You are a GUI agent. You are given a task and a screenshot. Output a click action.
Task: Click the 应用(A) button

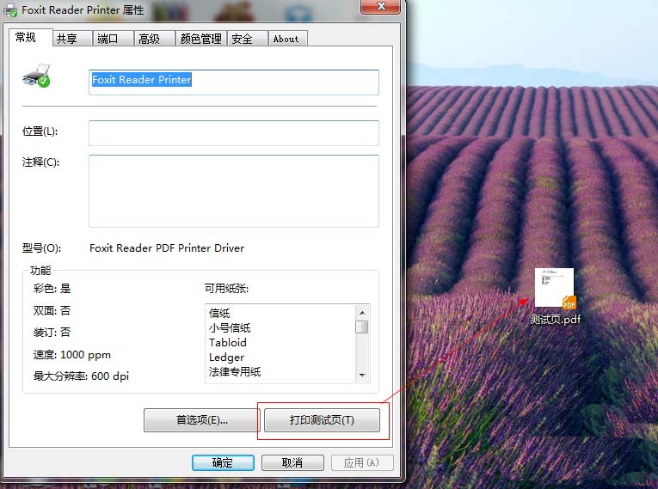coord(362,462)
